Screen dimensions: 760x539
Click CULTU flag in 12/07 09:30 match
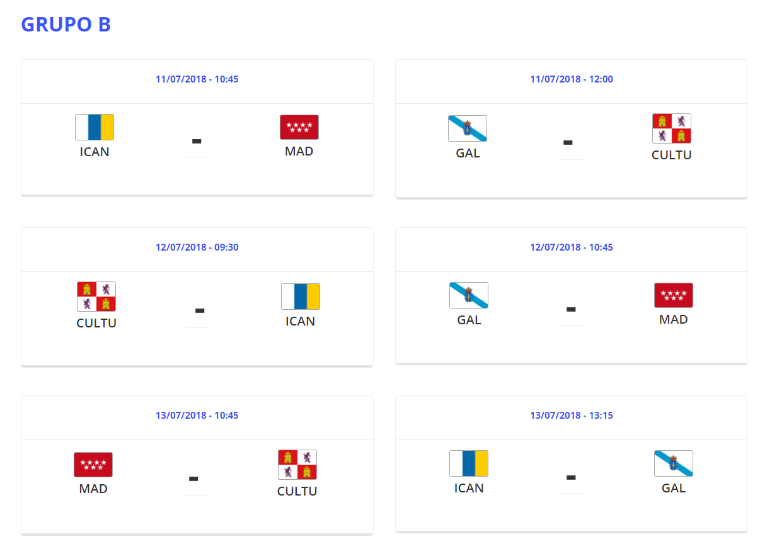tap(96, 297)
